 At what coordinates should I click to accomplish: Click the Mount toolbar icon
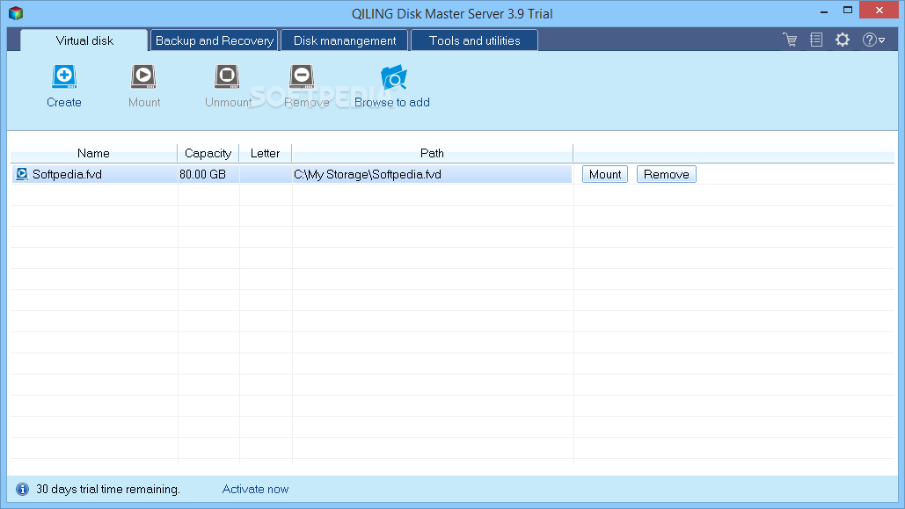point(143,76)
